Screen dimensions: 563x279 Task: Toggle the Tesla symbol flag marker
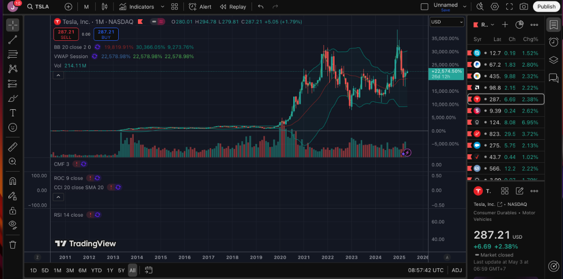pyautogui.click(x=140, y=22)
